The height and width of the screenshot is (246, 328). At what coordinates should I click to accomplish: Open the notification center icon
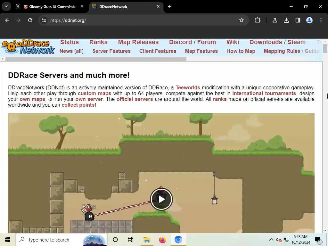318,240
